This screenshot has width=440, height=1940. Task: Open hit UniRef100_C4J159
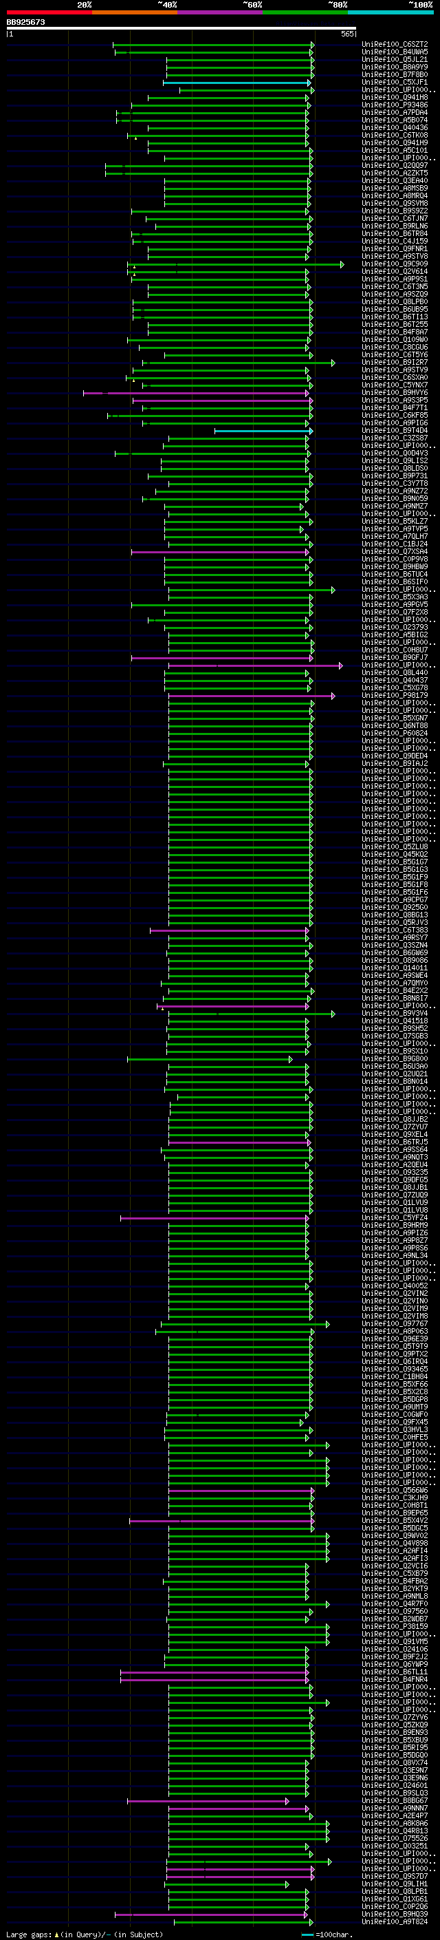(x=394, y=241)
